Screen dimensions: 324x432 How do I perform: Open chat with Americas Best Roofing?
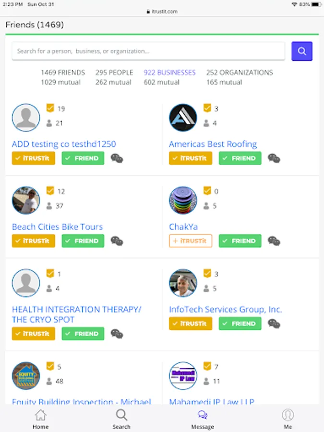[274, 158]
